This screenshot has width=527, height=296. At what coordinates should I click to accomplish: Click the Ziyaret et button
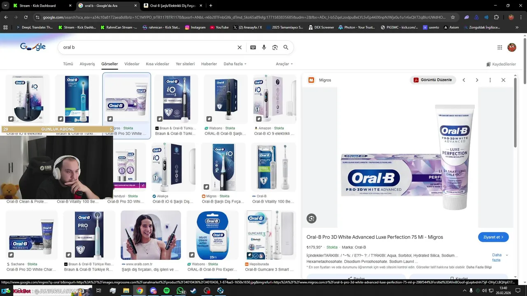493,237
